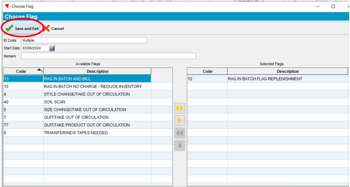Click the green checkmark Save and Exit icon
Screen dimensions: 350x187
click(x=9, y=29)
